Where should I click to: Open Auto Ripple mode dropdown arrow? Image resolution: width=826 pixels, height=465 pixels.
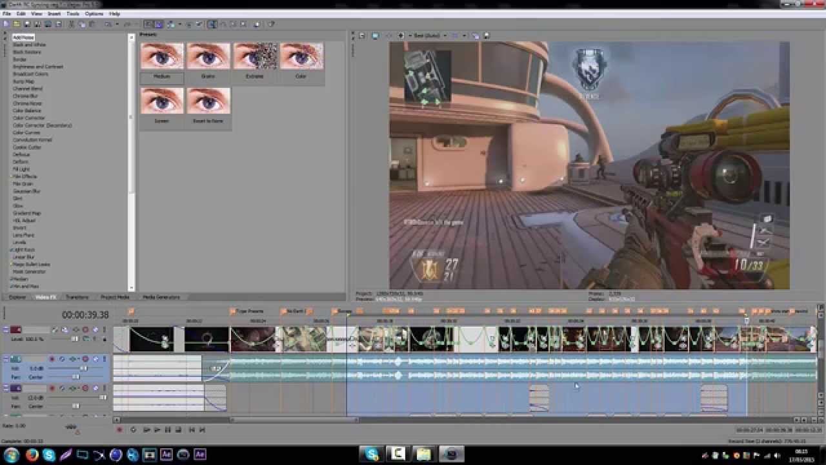179,24
